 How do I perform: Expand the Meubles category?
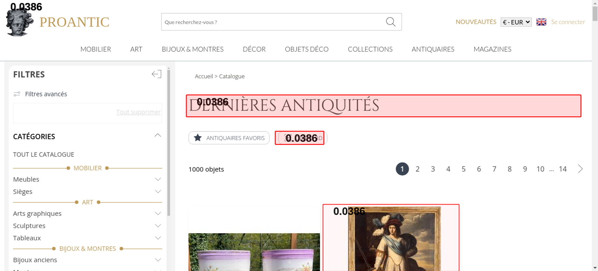(158, 179)
